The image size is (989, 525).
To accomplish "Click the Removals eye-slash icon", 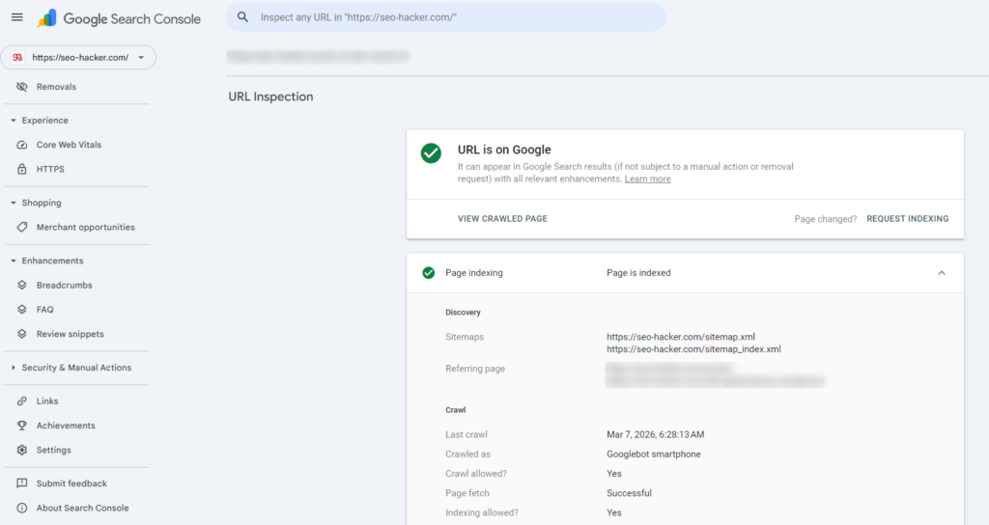I will point(22,87).
